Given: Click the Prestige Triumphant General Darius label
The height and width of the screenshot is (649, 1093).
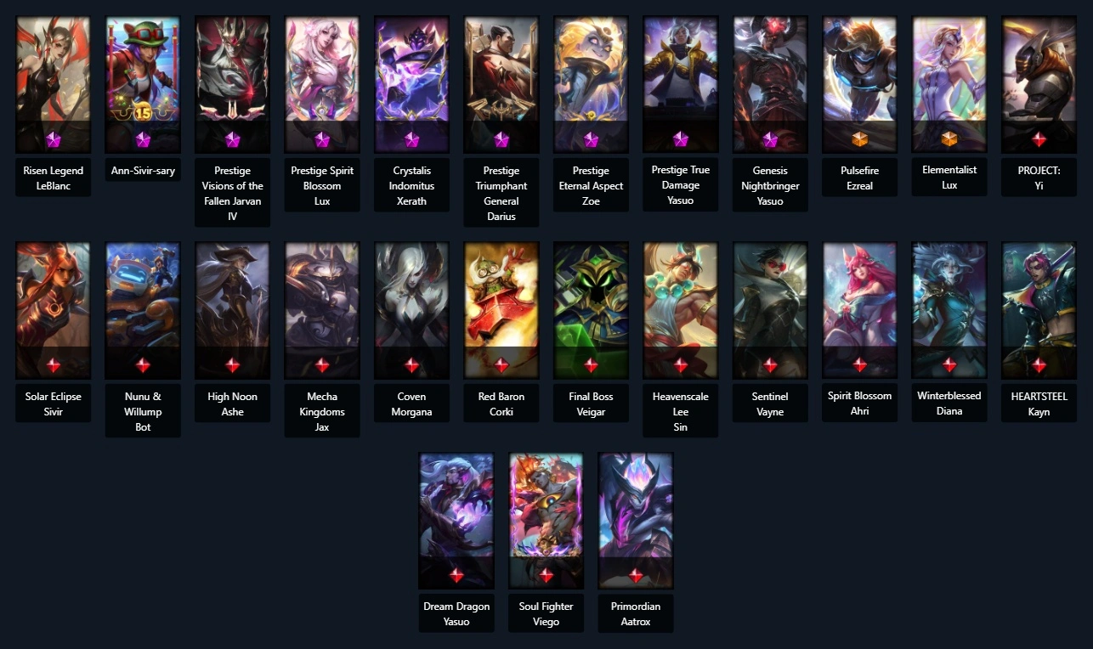Looking at the screenshot, I should click(501, 193).
